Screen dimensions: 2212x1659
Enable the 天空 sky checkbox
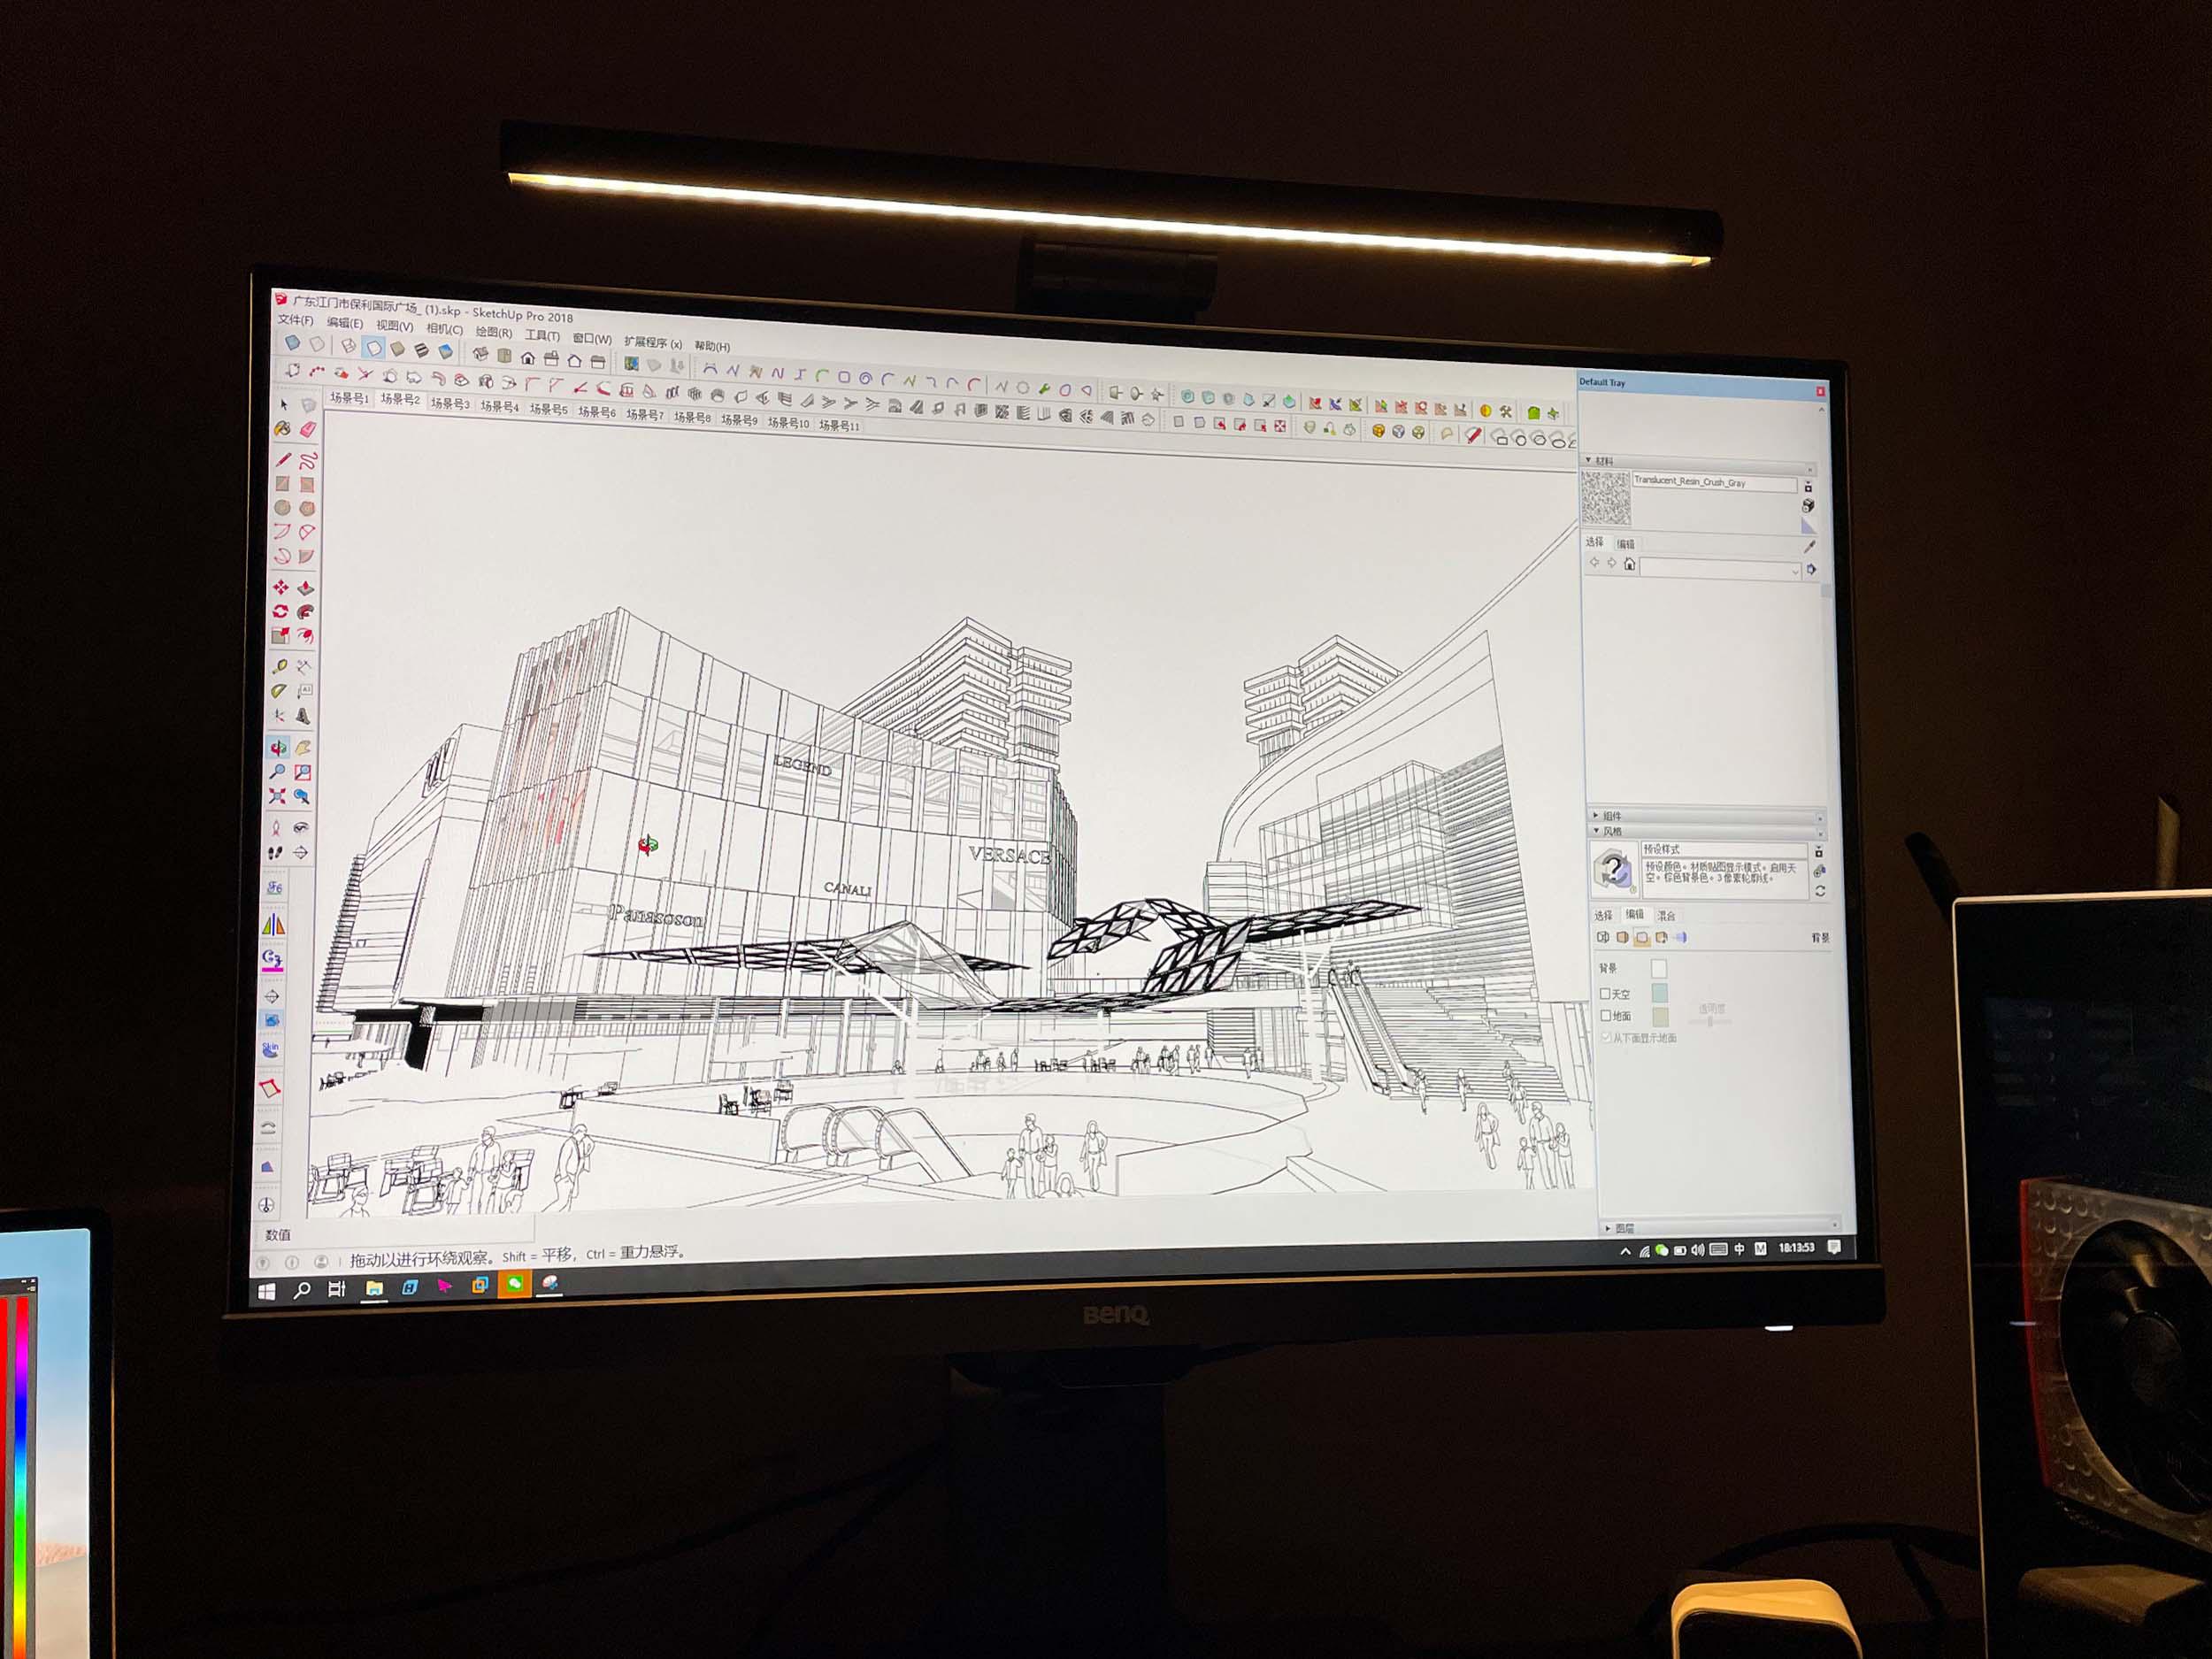tap(1605, 993)
